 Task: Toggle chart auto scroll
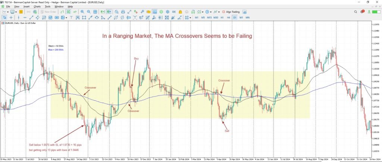click(102, 12)
